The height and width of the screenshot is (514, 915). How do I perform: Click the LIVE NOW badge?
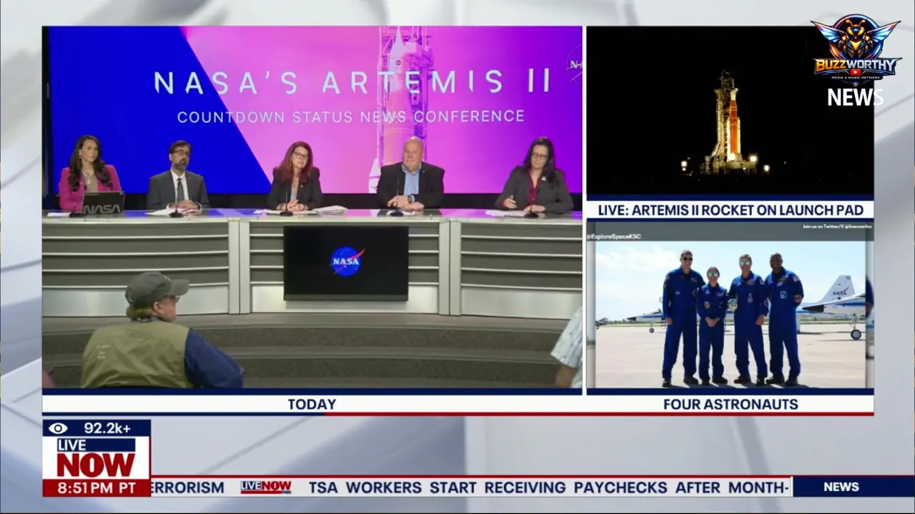96,458
